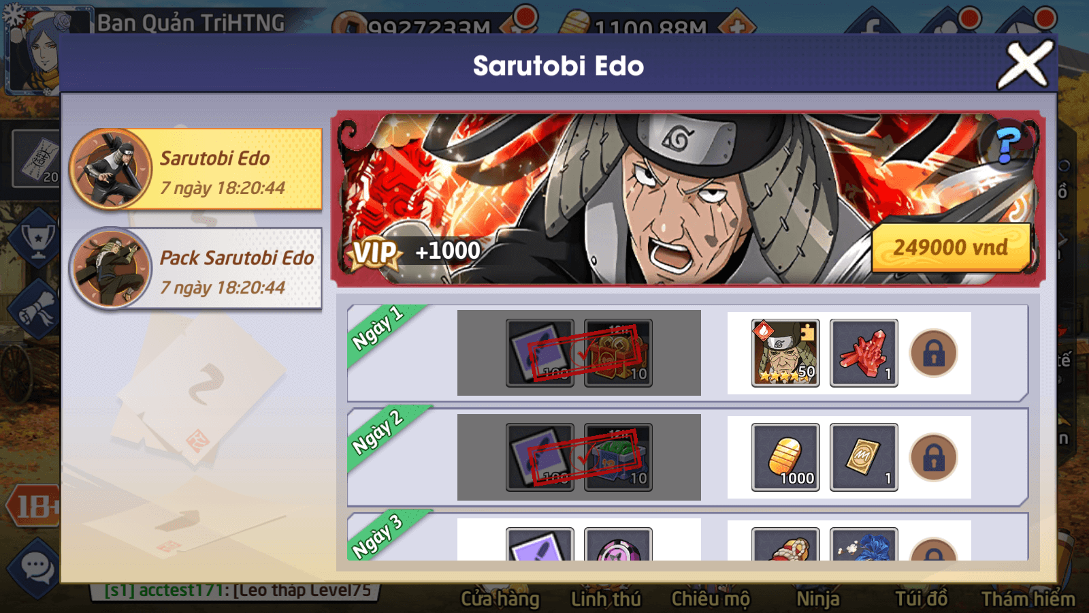Open the blue question mark help icon

point(1008,144)
